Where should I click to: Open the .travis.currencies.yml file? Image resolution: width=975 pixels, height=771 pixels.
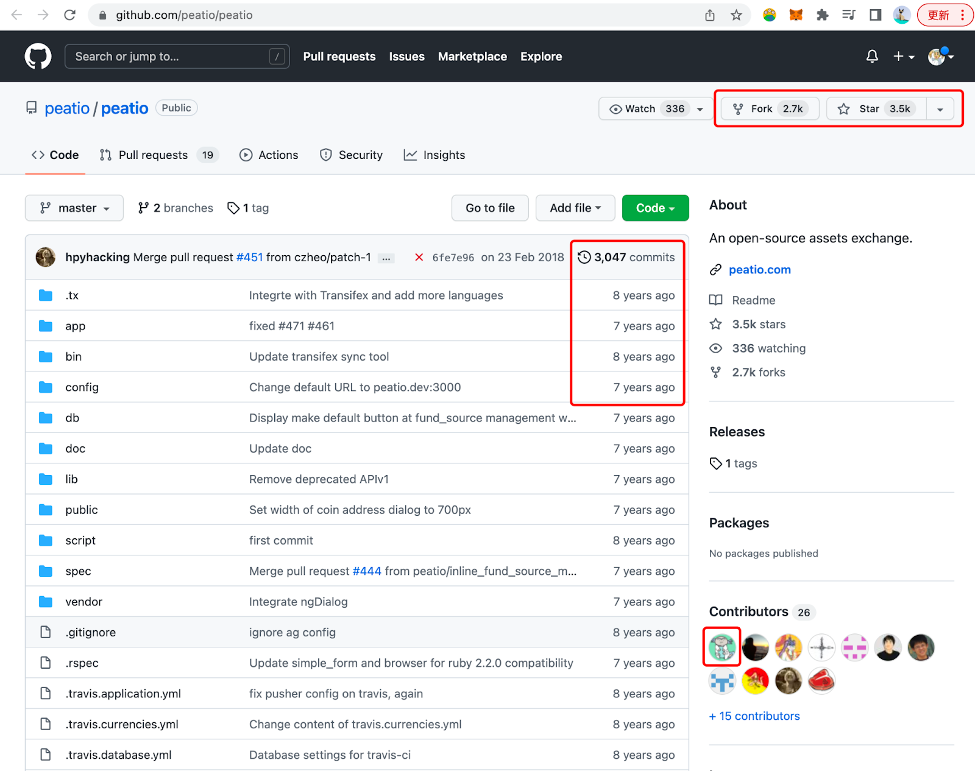122,725
